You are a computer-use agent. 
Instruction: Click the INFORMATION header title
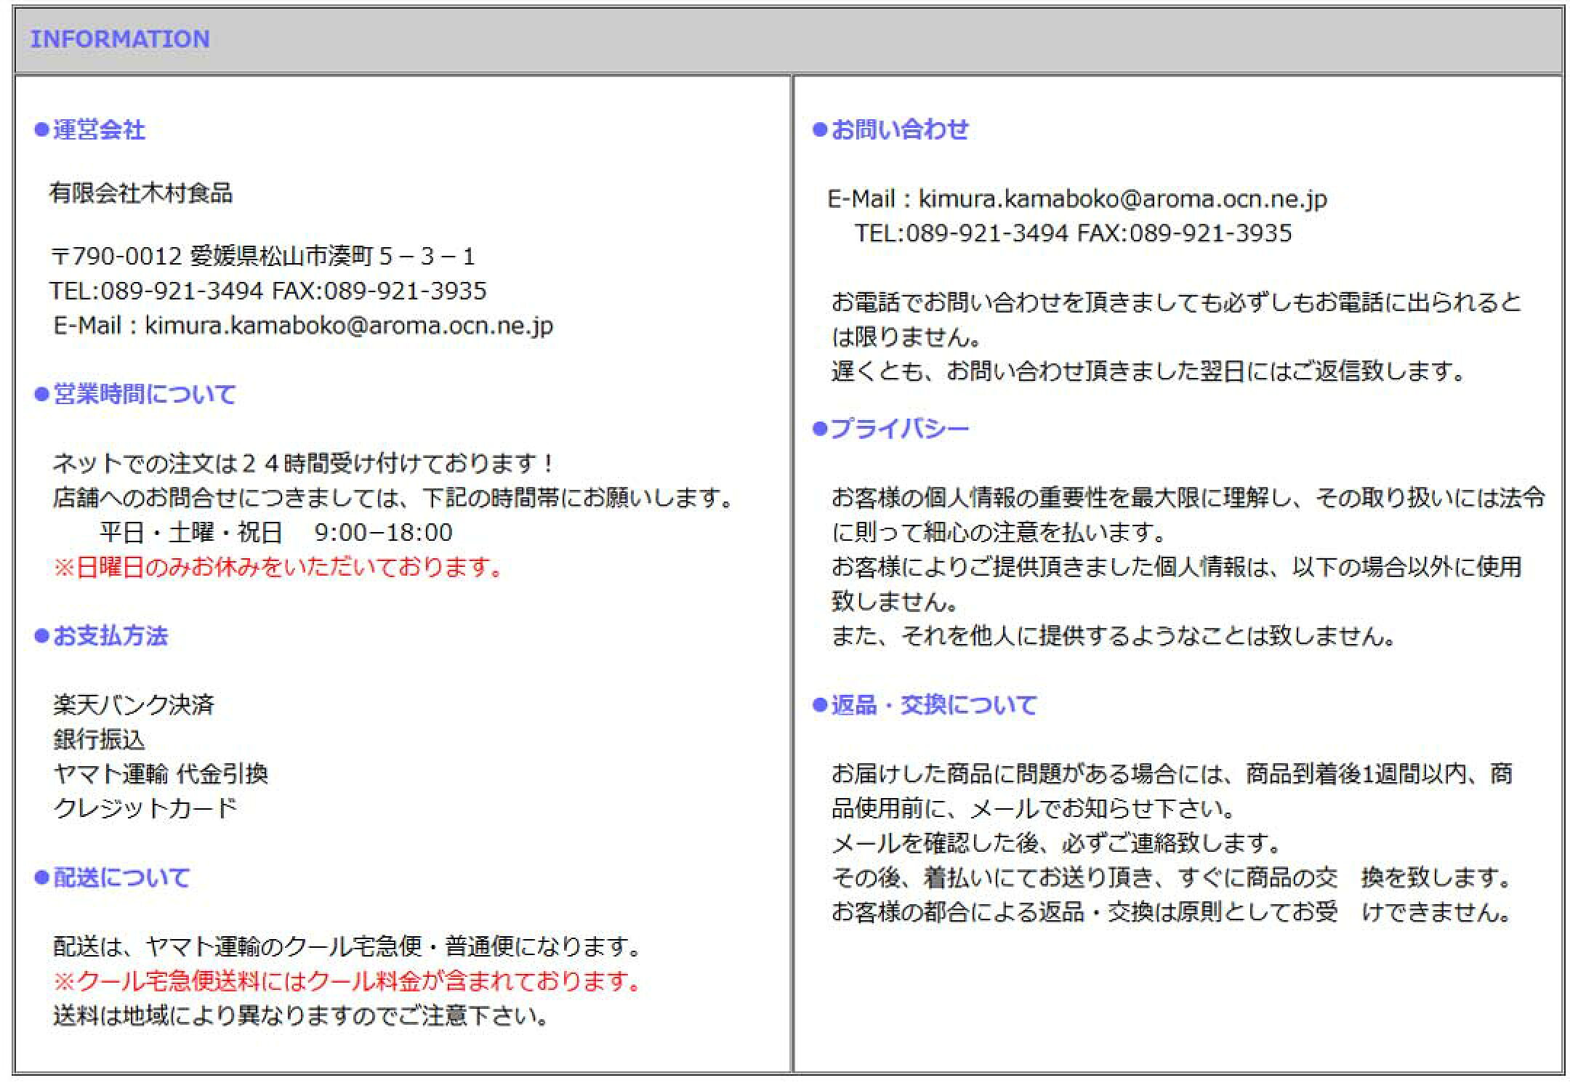(120, 39)
